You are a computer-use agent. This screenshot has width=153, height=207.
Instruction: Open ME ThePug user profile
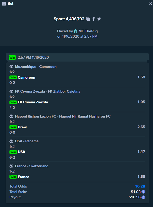pyautogui.click(x=88, y=31)
